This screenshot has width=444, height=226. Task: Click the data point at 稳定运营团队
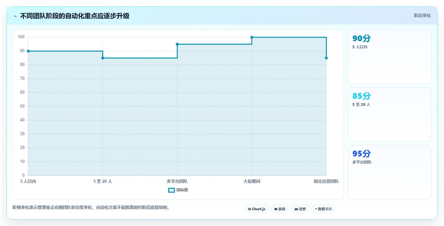pos(326,58)
